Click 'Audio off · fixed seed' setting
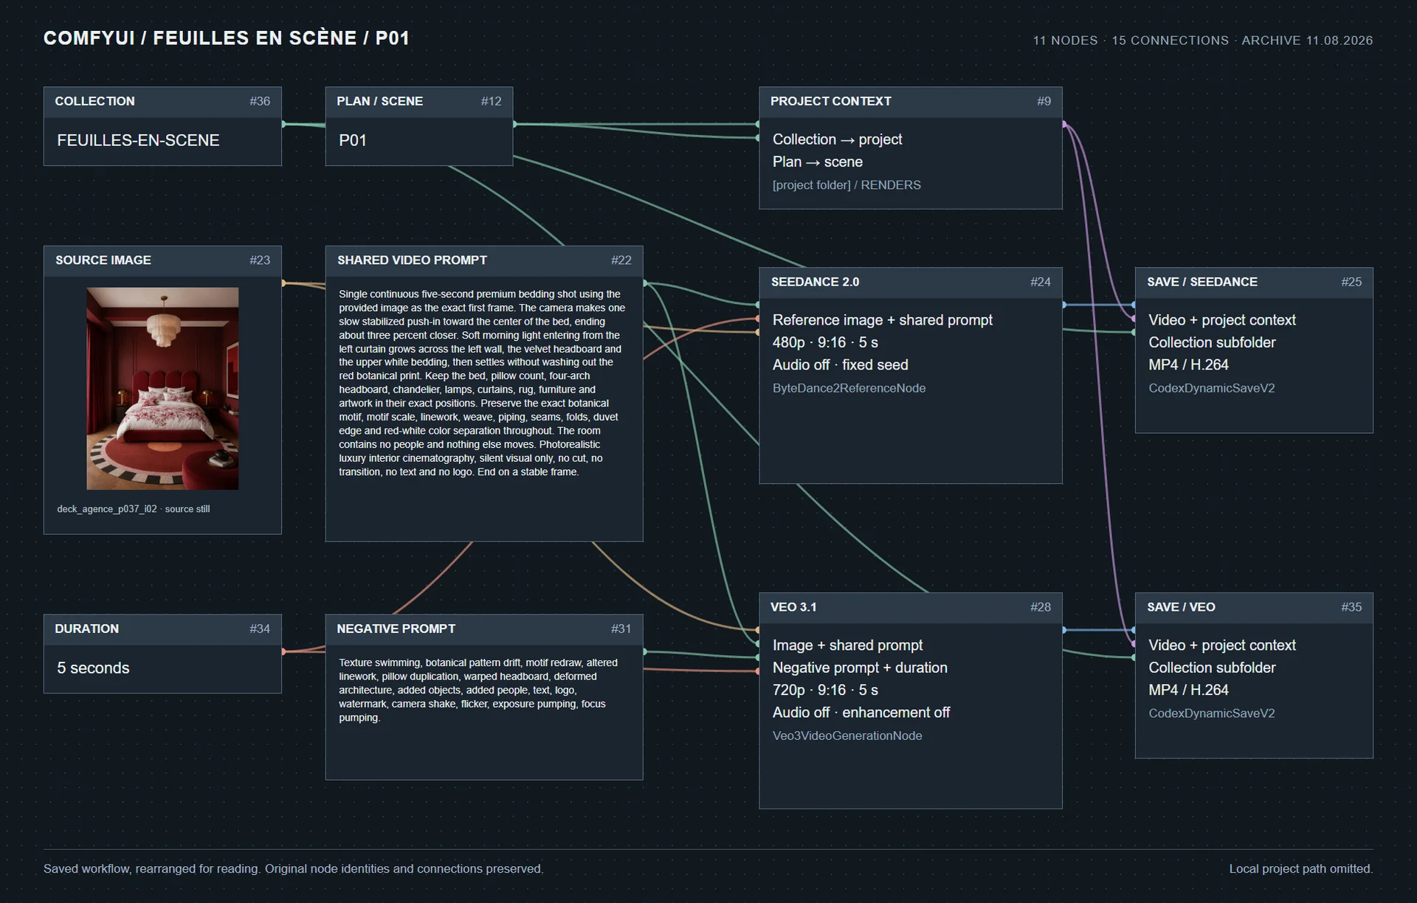 click(x=841, y=365)
